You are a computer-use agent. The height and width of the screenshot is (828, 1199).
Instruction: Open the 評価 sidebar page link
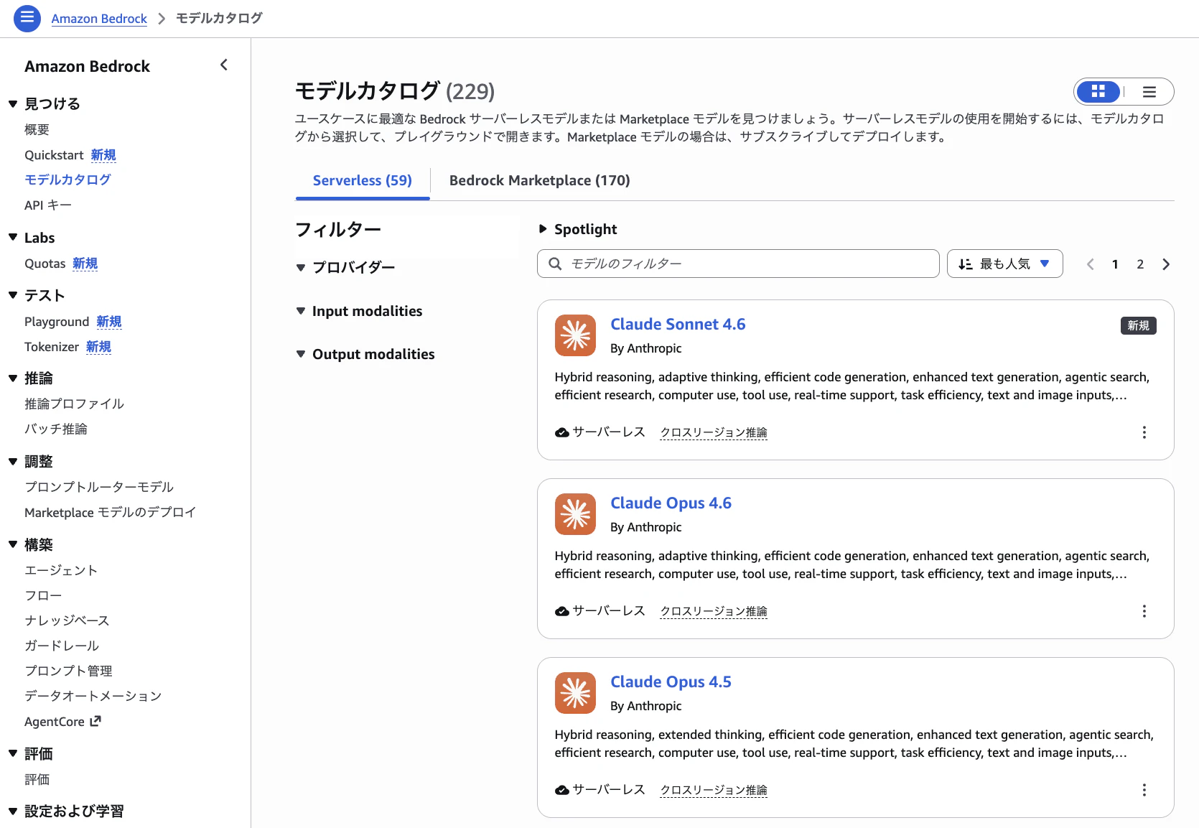point(37,779)
